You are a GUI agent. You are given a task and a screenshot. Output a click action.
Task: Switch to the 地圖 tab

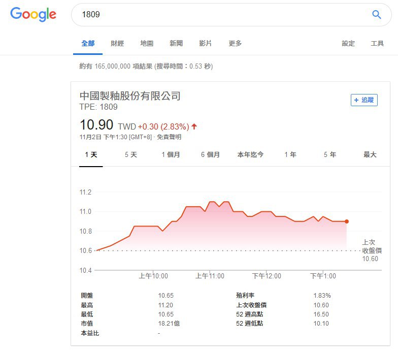pyautogui.click(x=147, y=44)
